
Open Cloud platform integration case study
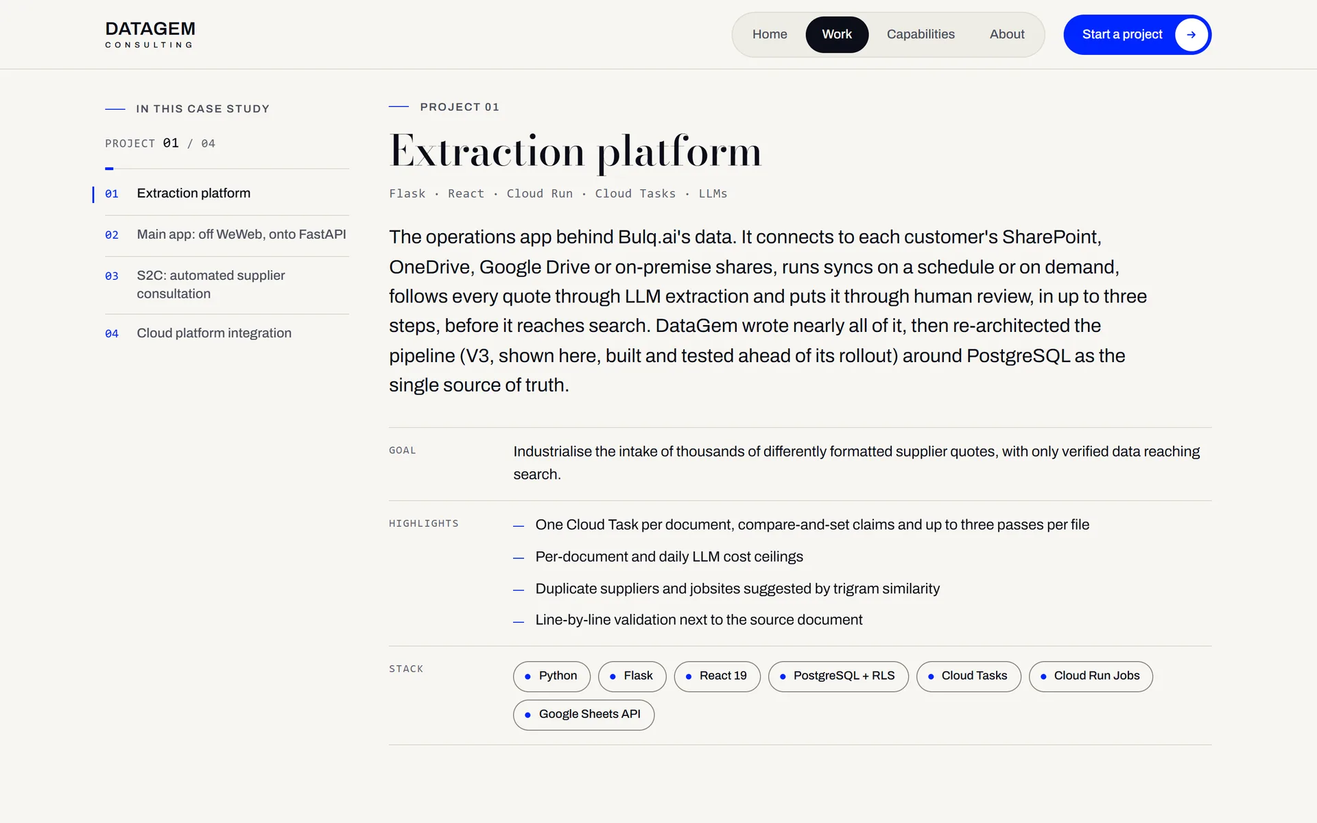click(226, 333)
